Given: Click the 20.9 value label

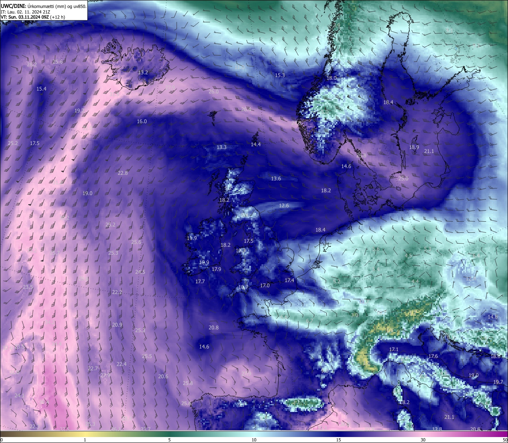Looking at the screenshot, I should point(117,325).
